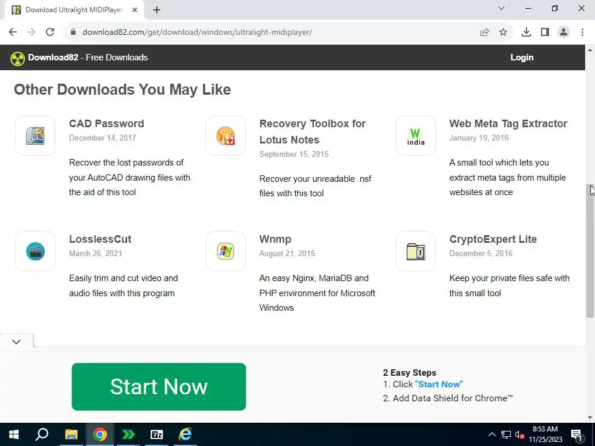Click the share page icon in address bar
Screen dimensions: 595x446
click(484, 33)
